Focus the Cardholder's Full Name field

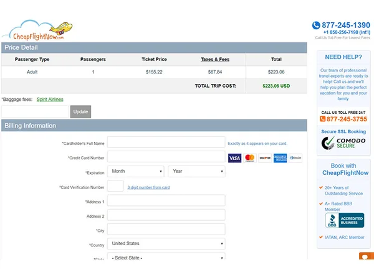coord(166,142)
